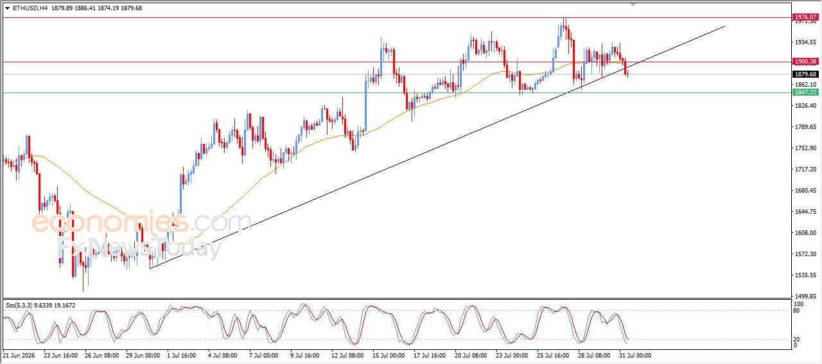This screenshot has width=822, height=364.
Task: Click the 31 Jul 00:00 time label
Action: point(636,354)
